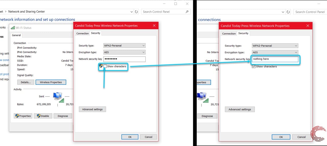The width and height of the screenshot is (327, 146).
Task: Open the Security type dropdown above the masked key
Action: [x=124, y=46]
